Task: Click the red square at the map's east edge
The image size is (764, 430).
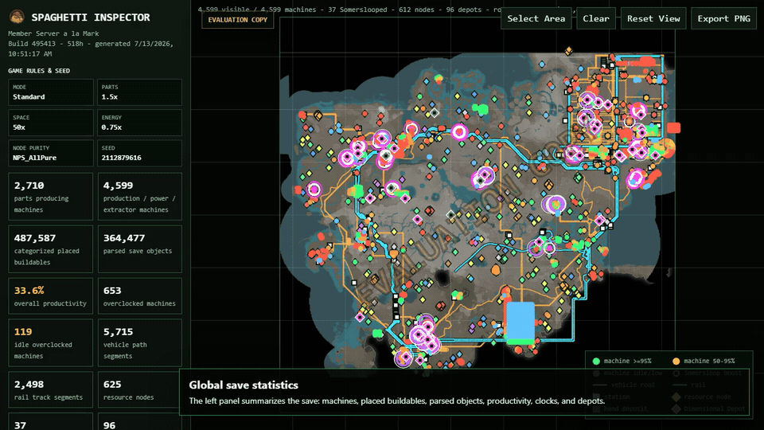Action: [674, 128]
